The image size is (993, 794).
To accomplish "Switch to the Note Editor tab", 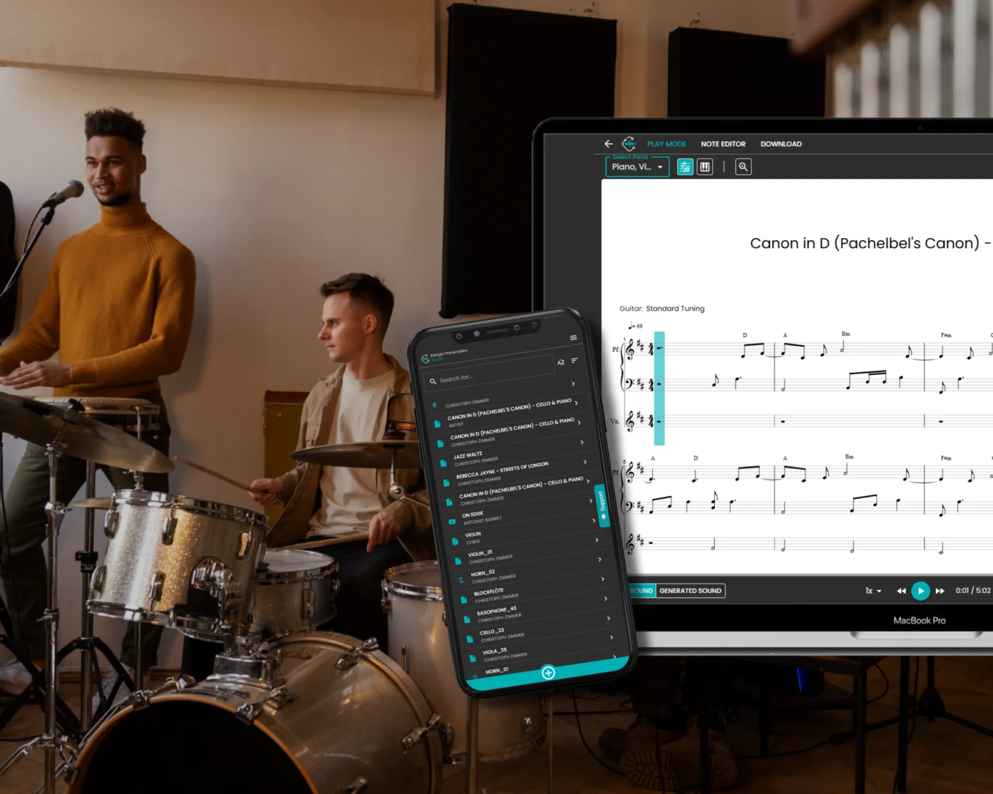I will [723, 144].
